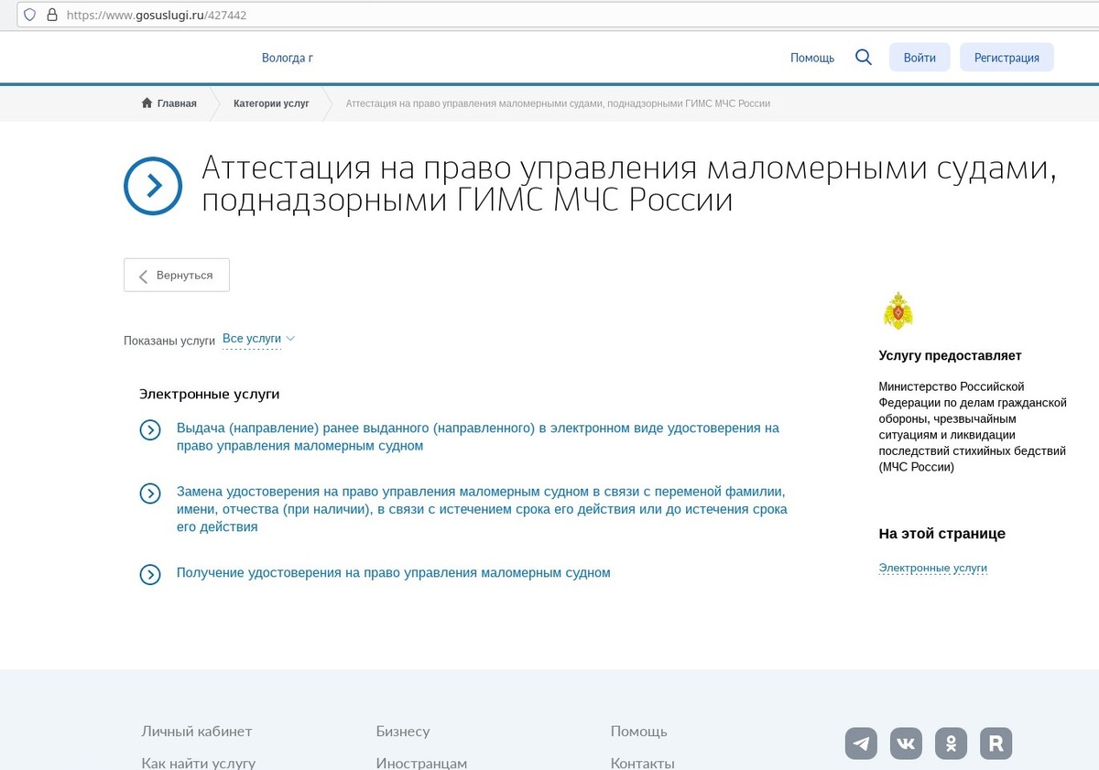Viewport: 1099px width, 770px height.
Task: Open Личный кабинет footer link
Action: coord(197,732)
